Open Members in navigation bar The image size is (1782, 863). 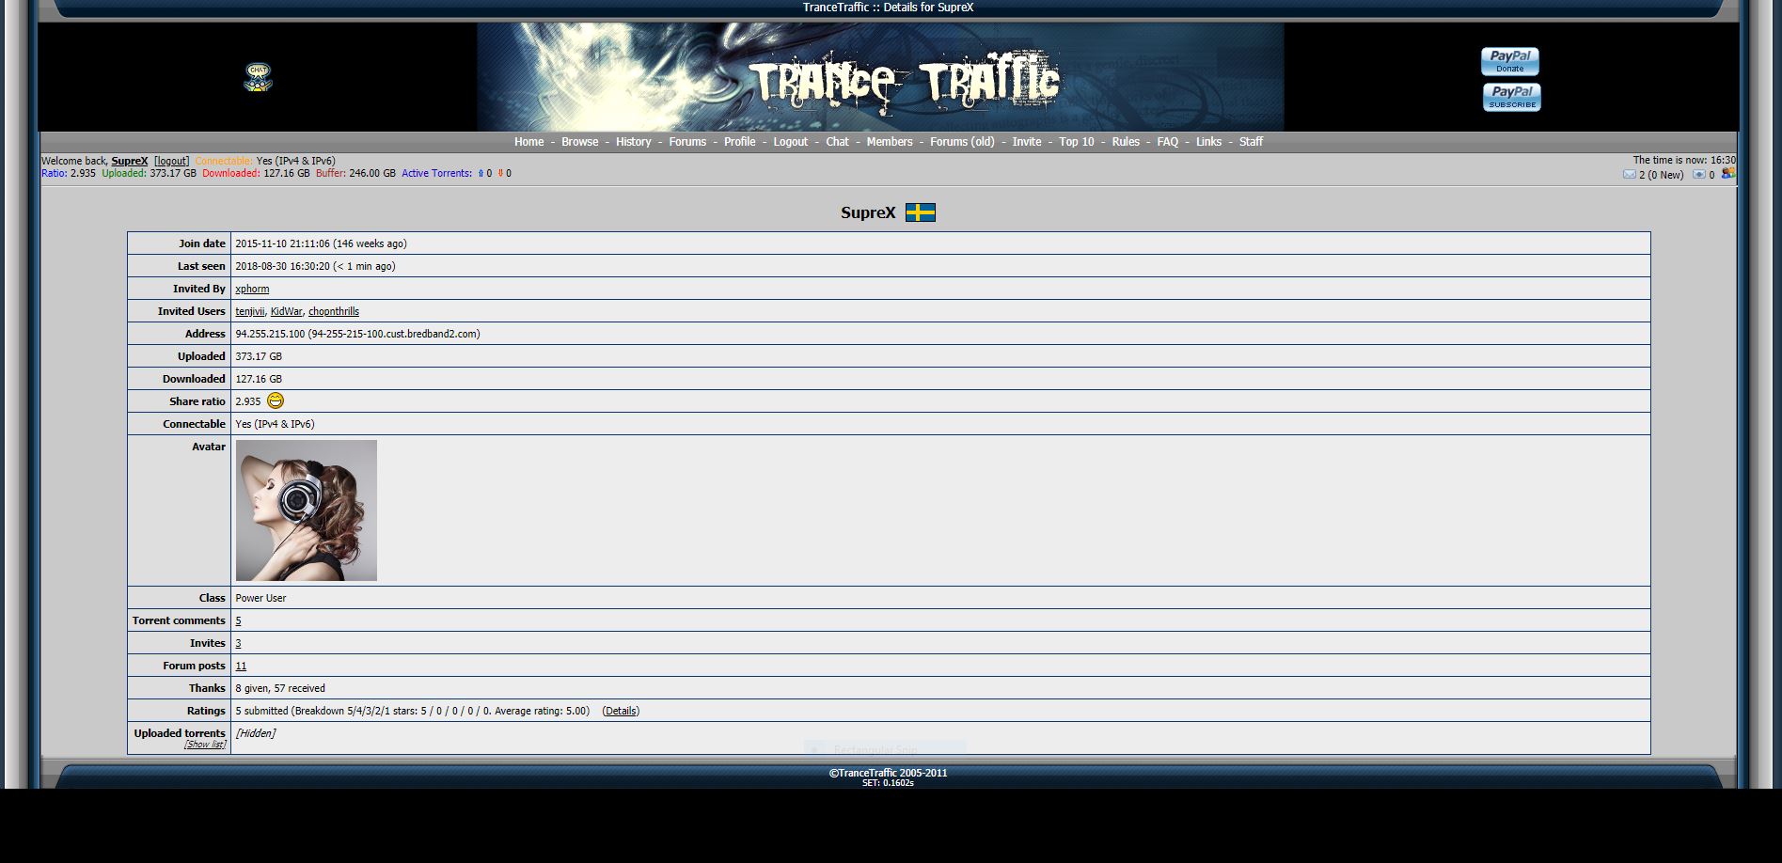[x=890, y=142]
